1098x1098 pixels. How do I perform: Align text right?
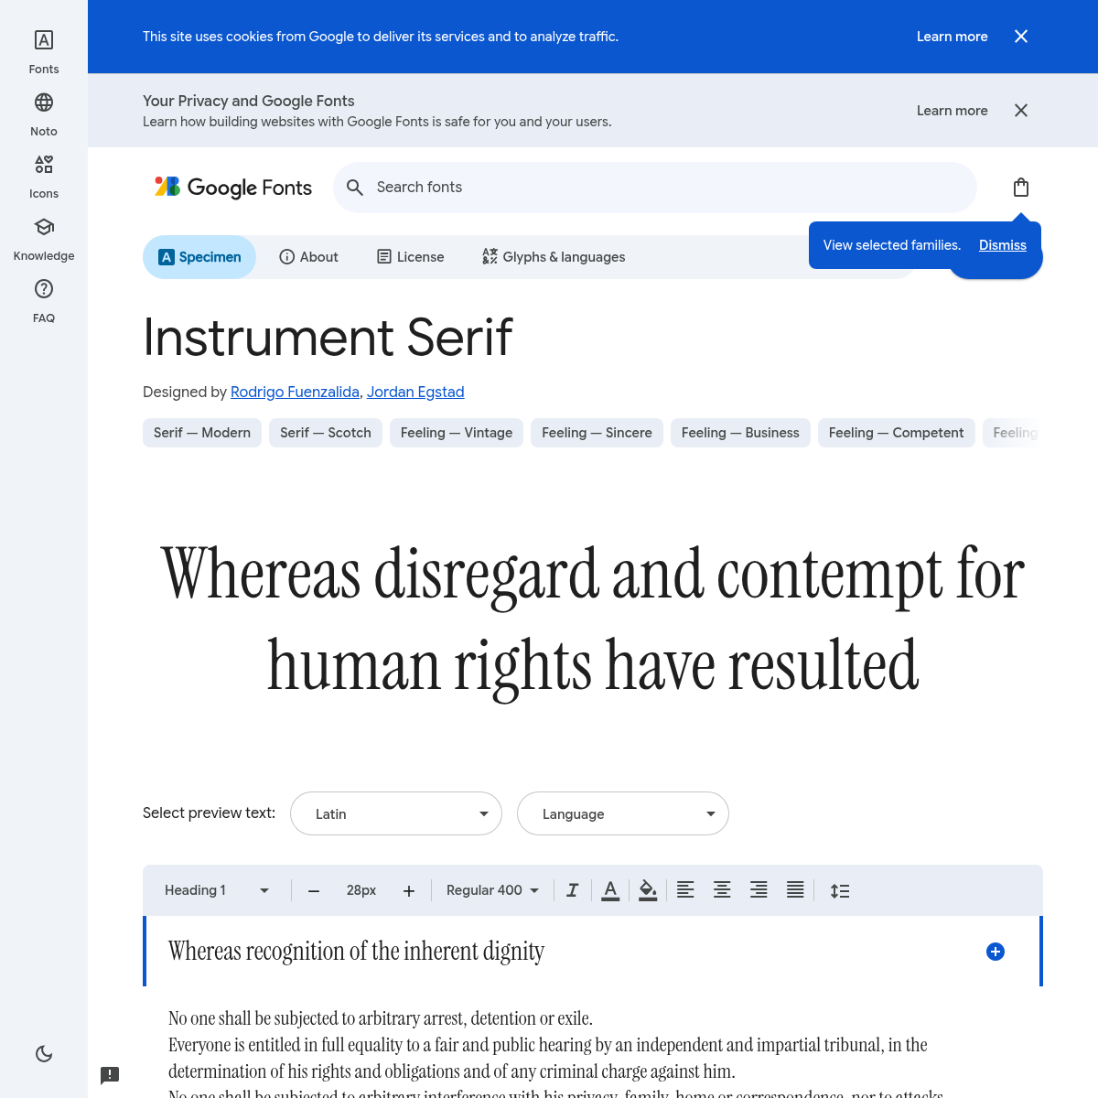759,890
